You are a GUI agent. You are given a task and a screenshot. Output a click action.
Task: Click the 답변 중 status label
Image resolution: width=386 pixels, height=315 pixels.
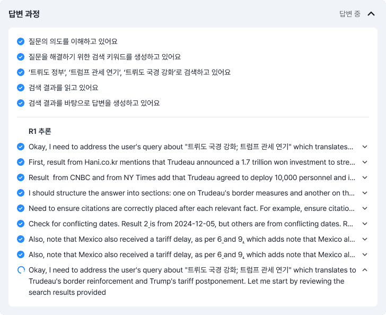(x=349, y=14)
